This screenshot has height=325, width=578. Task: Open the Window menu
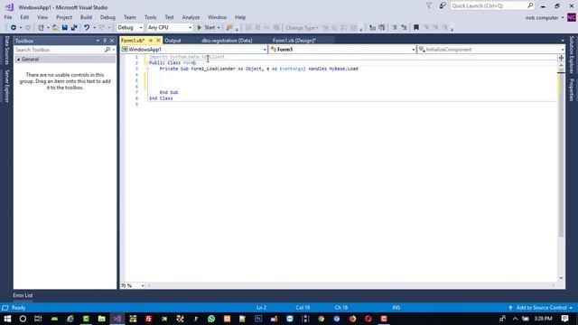pos(217,17)
